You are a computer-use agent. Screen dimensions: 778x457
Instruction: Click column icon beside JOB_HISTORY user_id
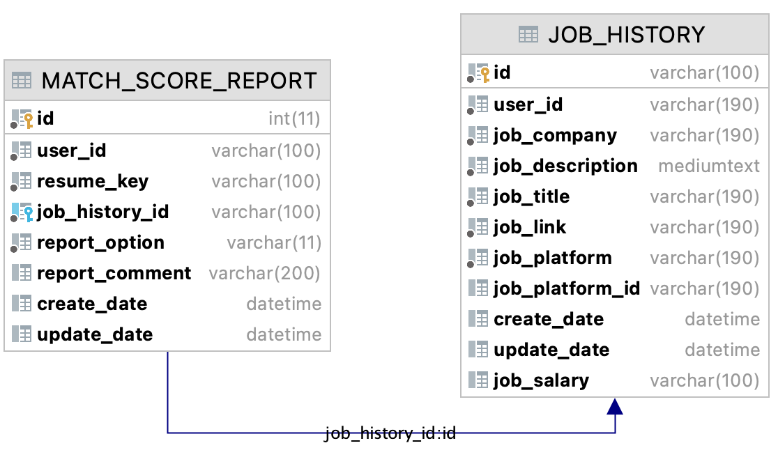click(x=478, y=105)
